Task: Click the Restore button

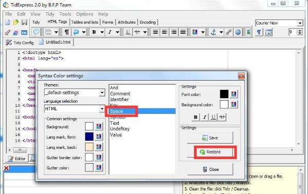Action: 210,152
